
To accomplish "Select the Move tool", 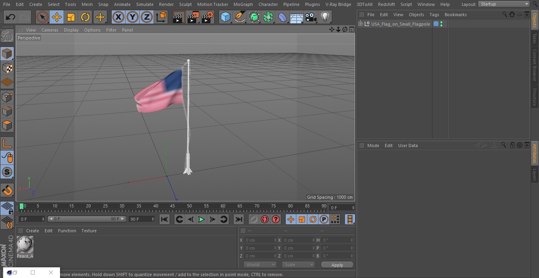I will [56, 17].
